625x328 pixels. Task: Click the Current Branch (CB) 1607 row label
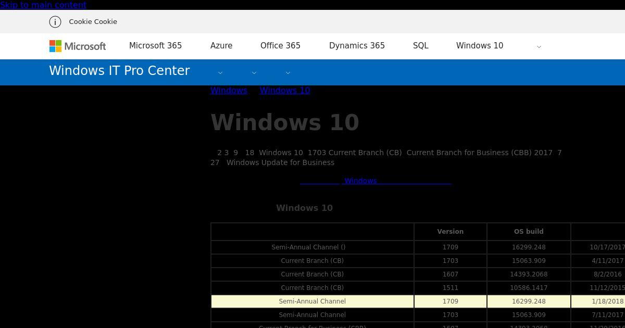(312, 274)
